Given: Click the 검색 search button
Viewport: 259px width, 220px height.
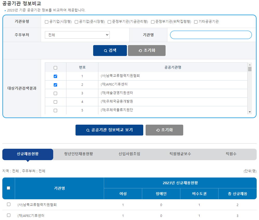Looking at the screenshot, I should [110, 50].
